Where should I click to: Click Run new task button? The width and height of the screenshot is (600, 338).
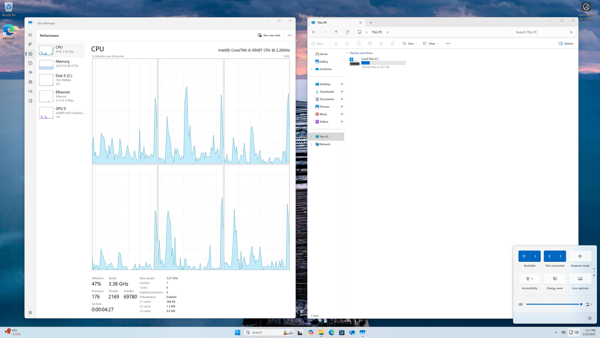(269, 35)
